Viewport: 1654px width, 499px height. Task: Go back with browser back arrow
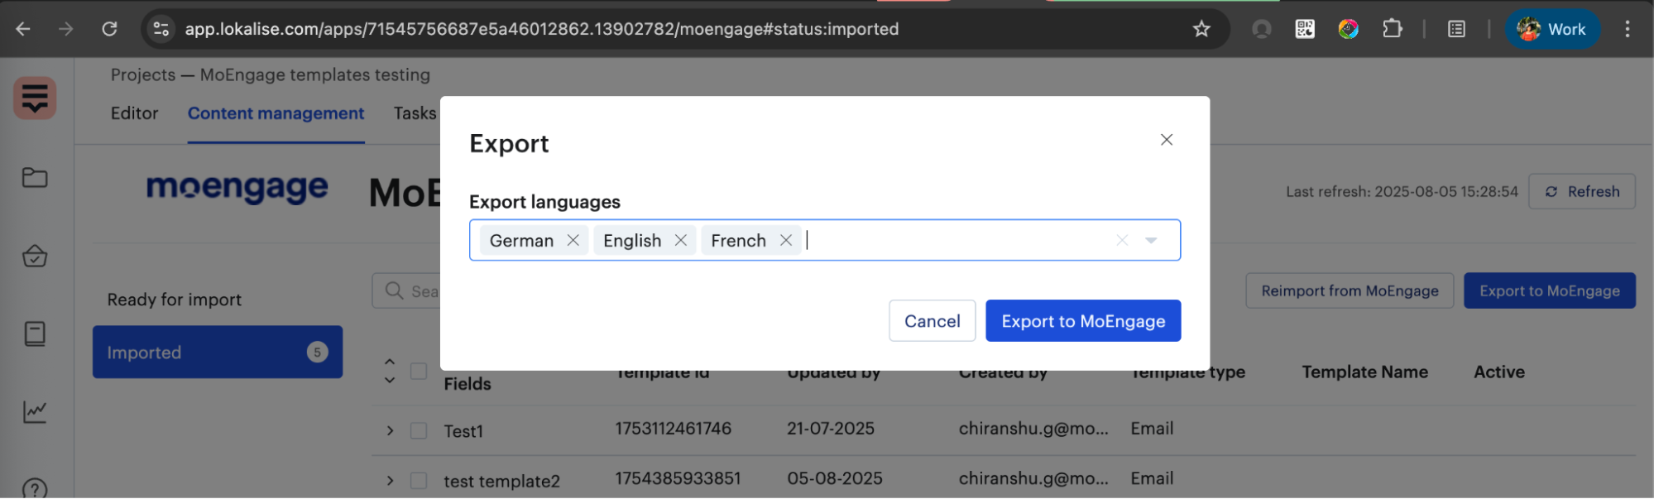coord(23,29)
